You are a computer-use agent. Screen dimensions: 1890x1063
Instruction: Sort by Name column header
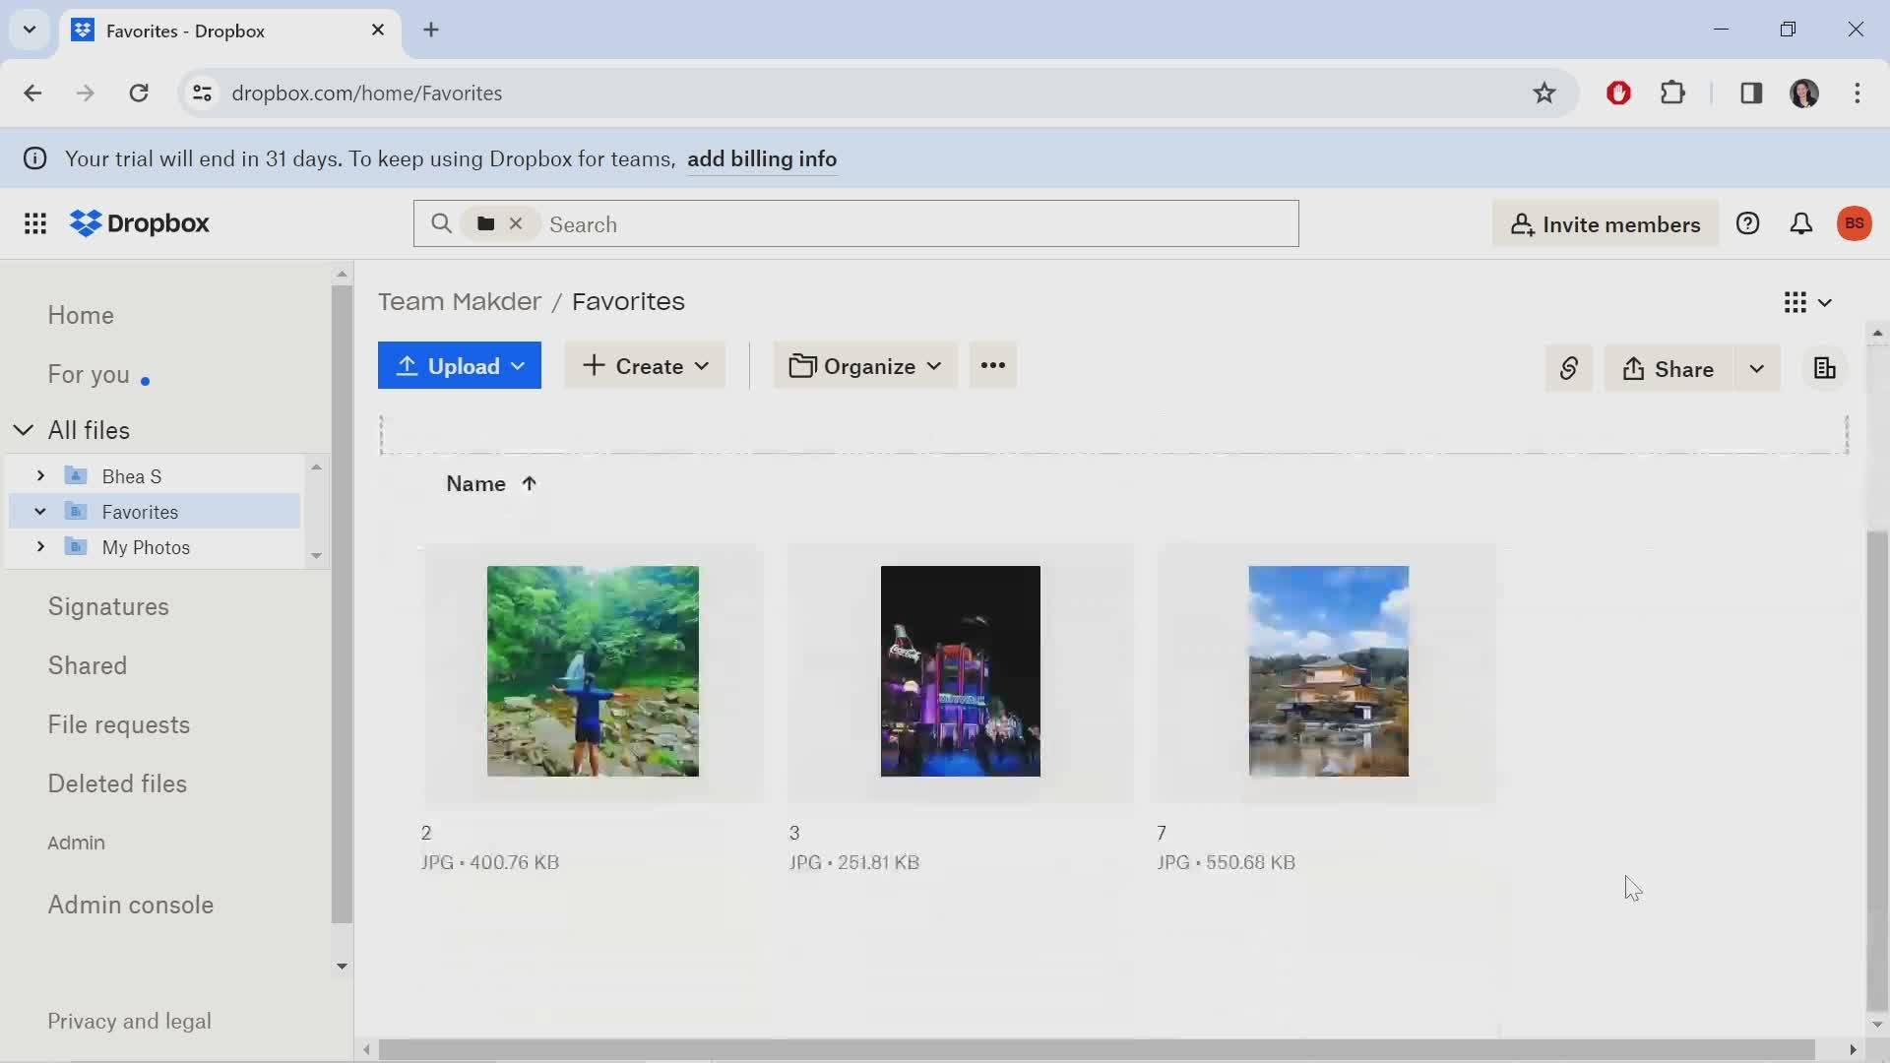[x=476, y=484]
